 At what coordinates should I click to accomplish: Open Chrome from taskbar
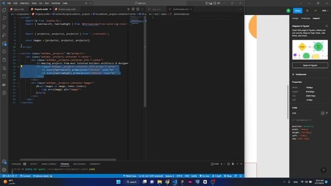coord(168,182)
